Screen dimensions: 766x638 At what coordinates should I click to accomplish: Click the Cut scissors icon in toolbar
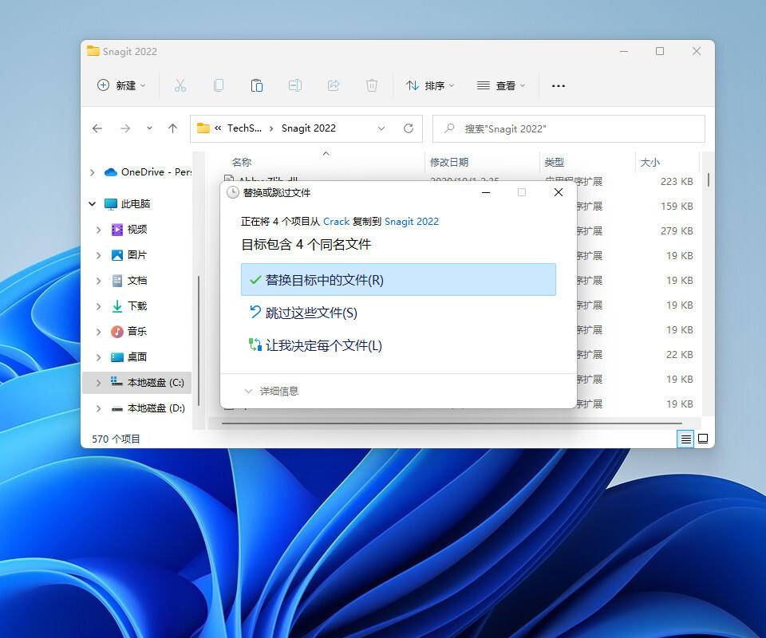pos(180,85)
